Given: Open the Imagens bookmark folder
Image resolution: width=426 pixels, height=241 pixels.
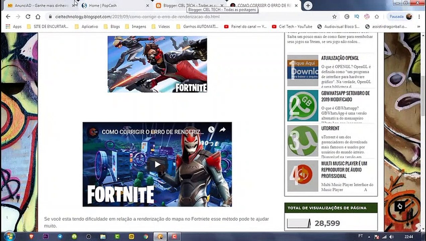Looking at the screenshot, I should pyautogui.click(x=135, y=26).
